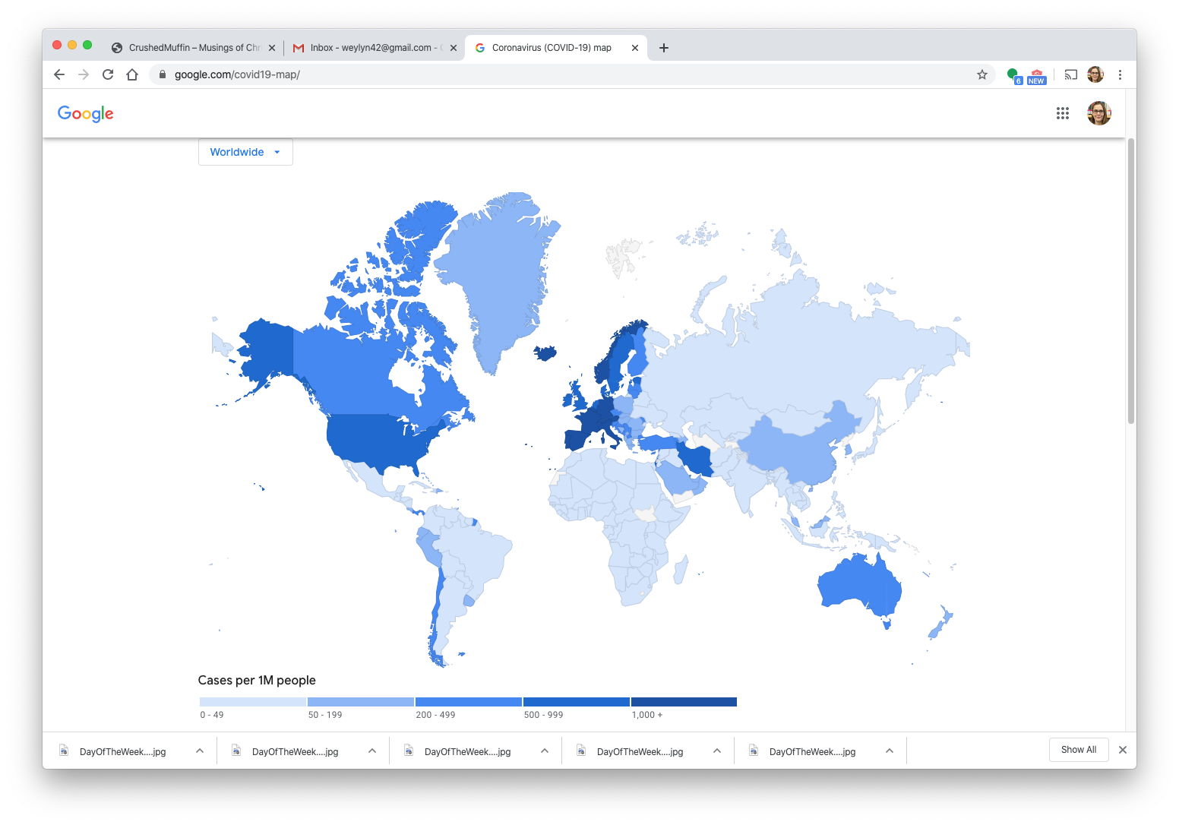
Task: Select Australia on the map
Action: click(858, 585)
